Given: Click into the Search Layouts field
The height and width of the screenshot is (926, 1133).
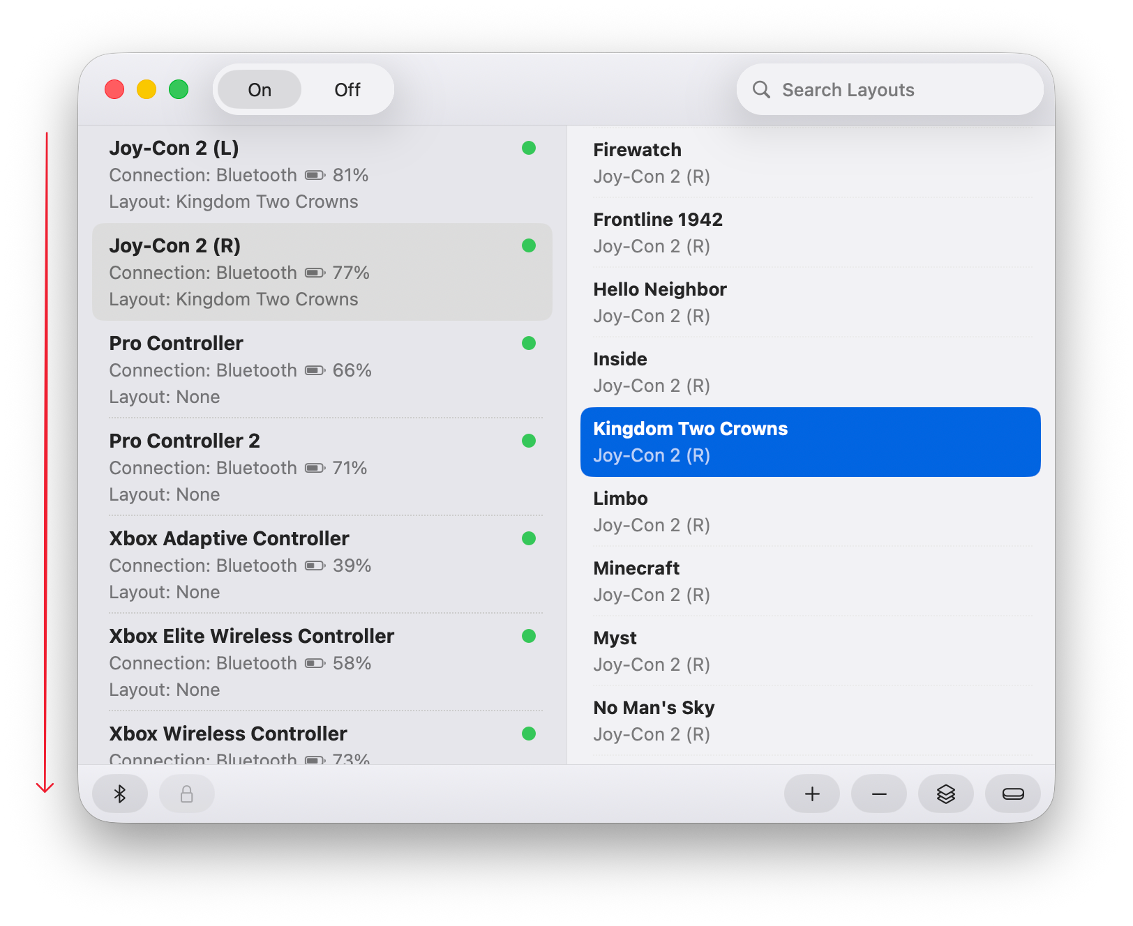Looking at the screenshot, I should click(890, 90).
